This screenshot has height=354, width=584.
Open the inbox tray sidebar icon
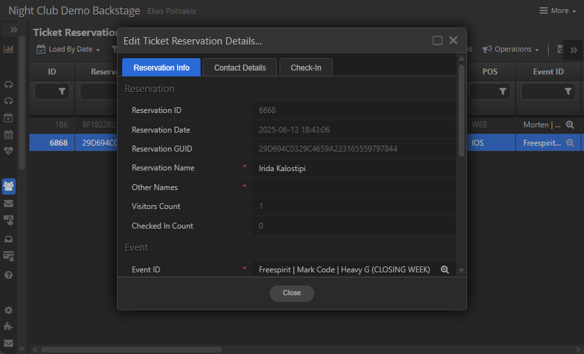(8, 239)
